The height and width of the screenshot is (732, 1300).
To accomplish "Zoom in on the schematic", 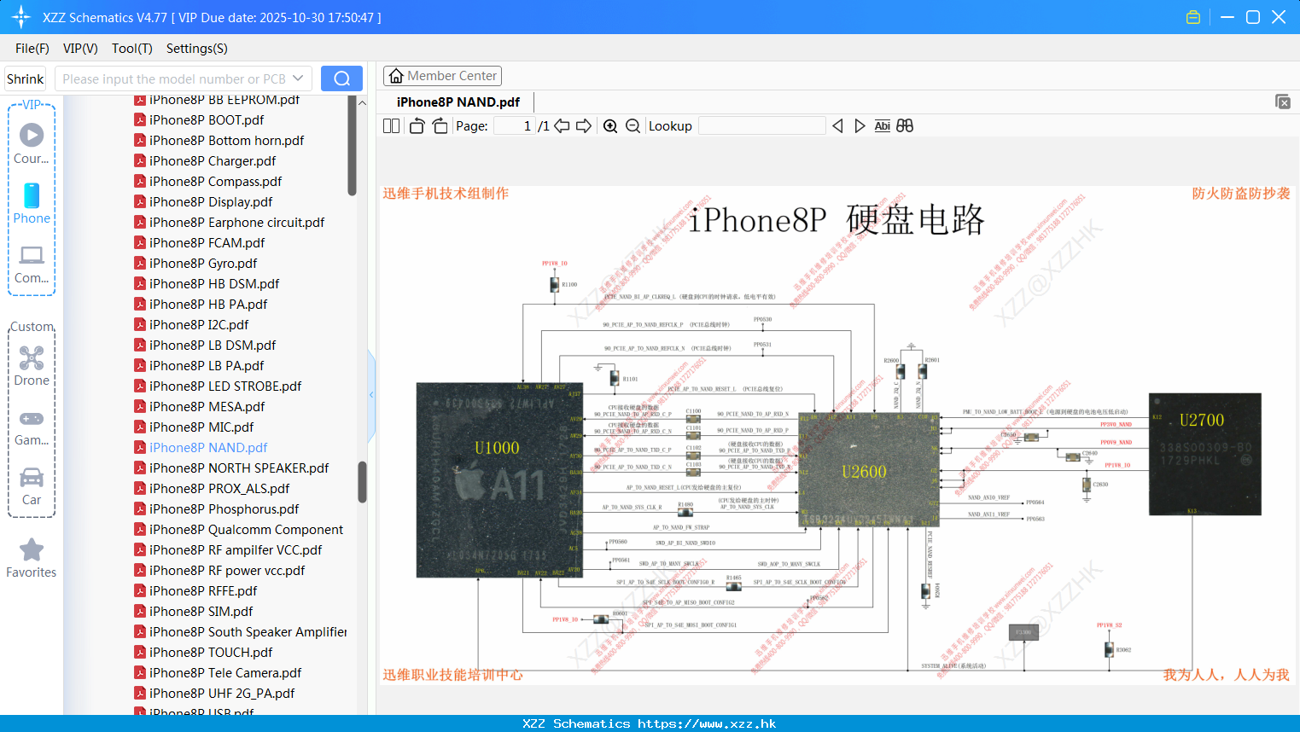I will pyautogui.click(x=610, y=126).
